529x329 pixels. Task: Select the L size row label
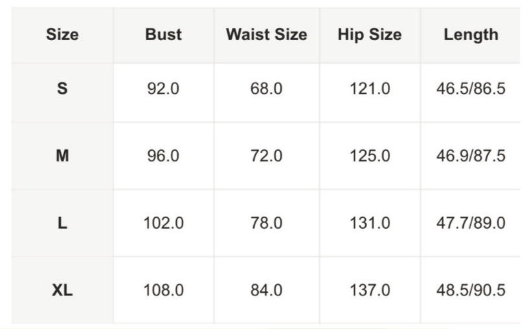[62, 224]
